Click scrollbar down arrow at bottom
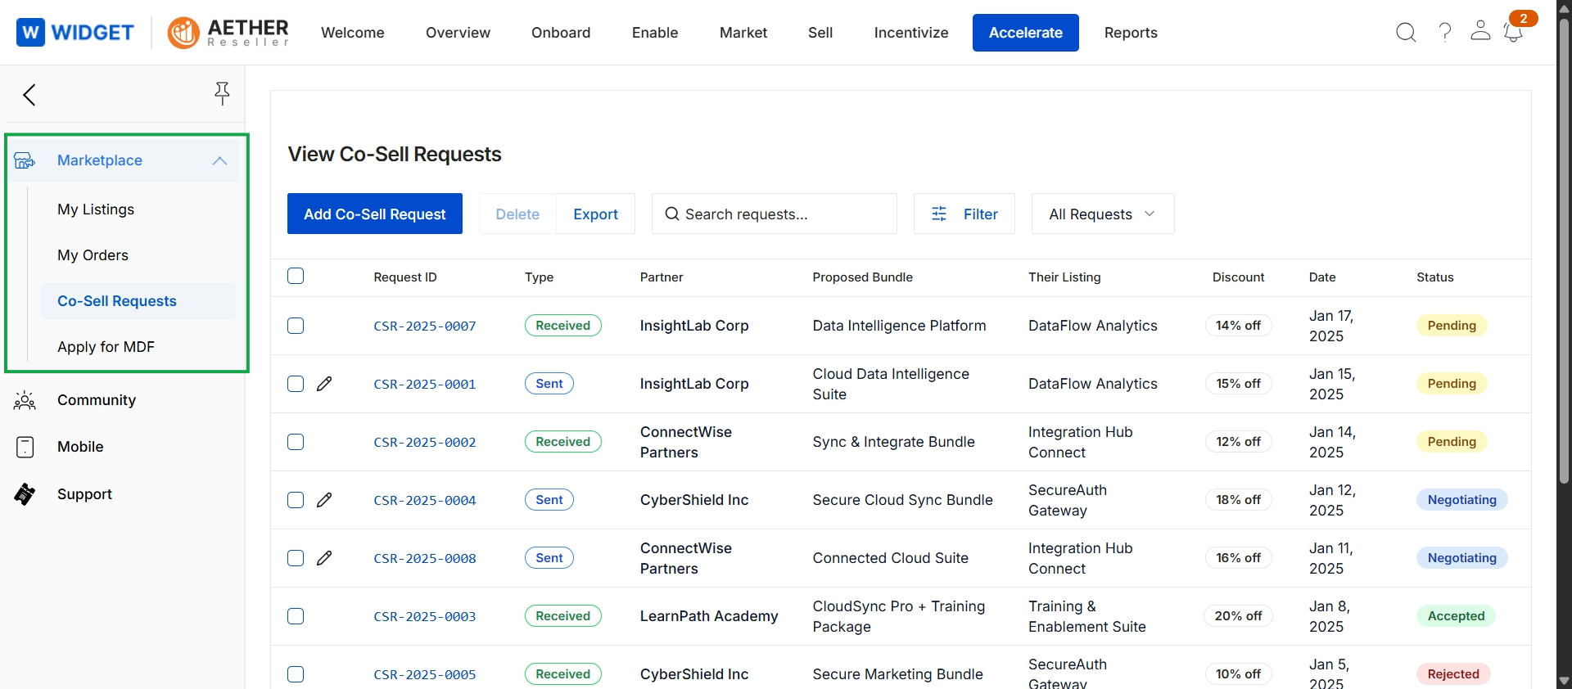The width and height of the screenshot is (1572, 689). pos(1565,681)
